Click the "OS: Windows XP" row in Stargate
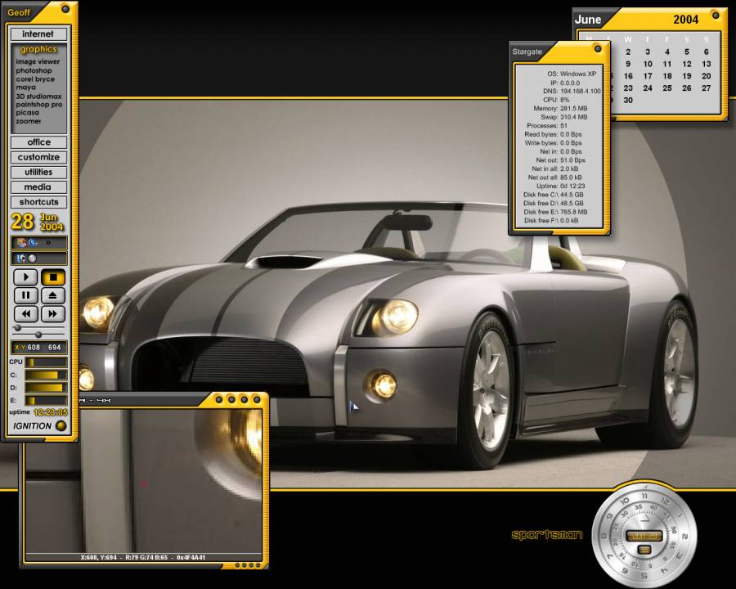The width and height of the screenshot is (736, 589). [x=572, y=74]
